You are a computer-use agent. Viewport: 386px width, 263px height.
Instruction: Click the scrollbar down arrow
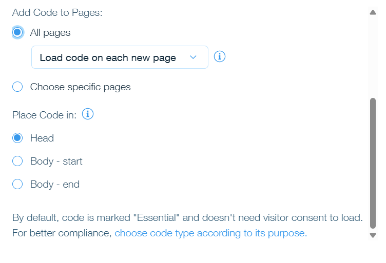pos(373,235)
